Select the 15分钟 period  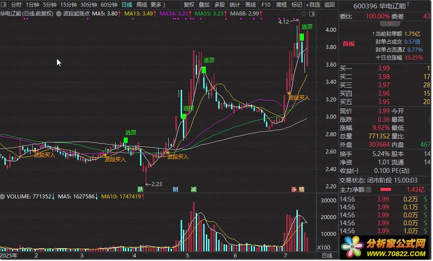[68, 5]
